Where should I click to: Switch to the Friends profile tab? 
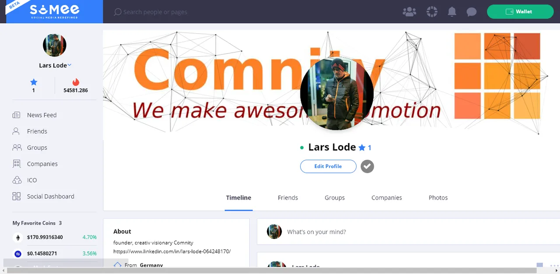[288, 198]
